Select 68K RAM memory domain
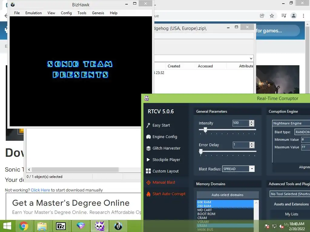The height and width of the screenshot is (232, 310). (x=225, y=202)
